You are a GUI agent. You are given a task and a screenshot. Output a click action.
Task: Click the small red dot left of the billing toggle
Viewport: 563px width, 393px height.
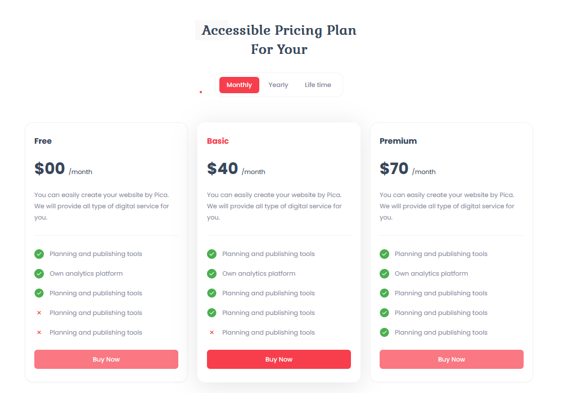201,92
